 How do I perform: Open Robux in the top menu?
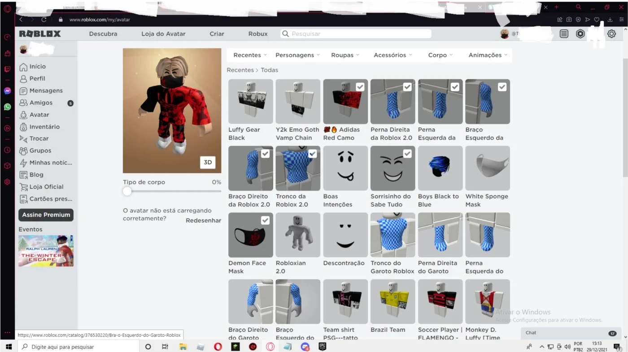(258, 34)
